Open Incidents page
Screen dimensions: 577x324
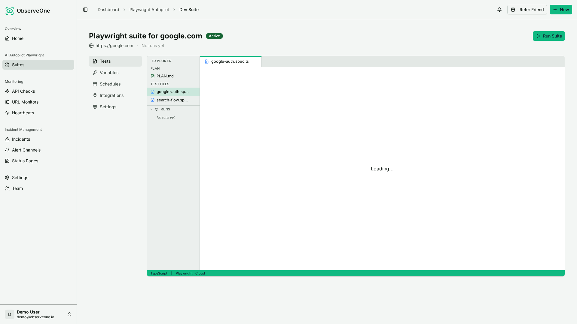pos(38,139)
